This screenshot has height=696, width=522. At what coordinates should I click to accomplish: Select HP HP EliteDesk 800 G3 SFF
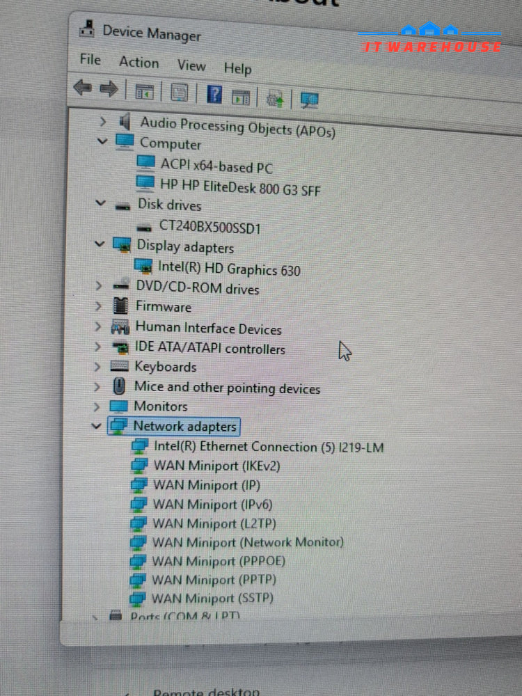click(240, 187)
